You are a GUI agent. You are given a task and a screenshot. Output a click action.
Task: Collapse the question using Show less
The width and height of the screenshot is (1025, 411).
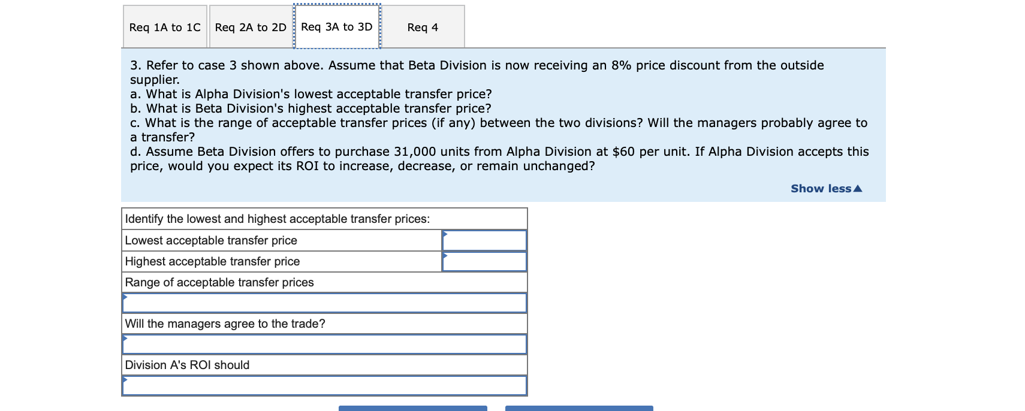pyautogui.click(x=820, y=188)
